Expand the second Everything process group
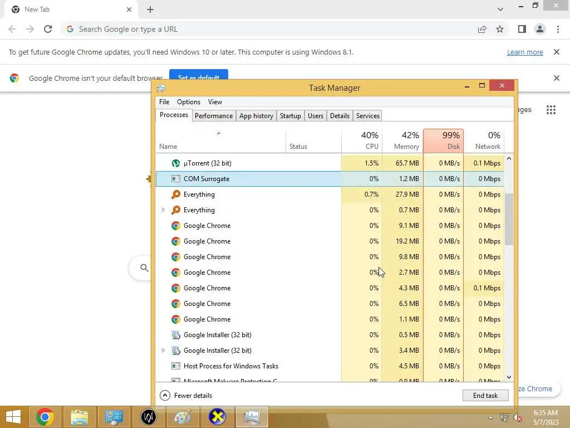 (x=163, y=210)
